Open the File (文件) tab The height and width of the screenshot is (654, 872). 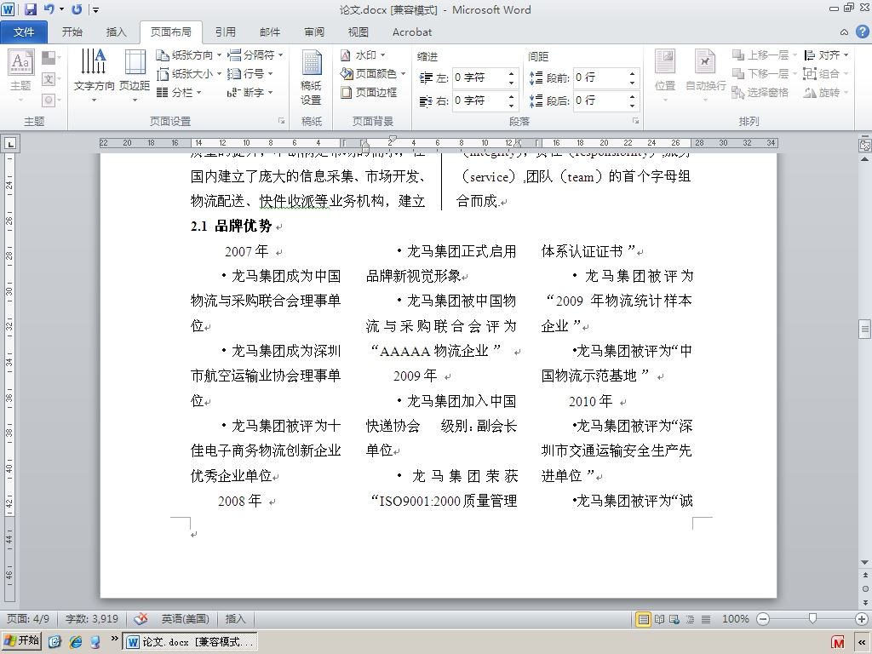click(x=23, y=32)
